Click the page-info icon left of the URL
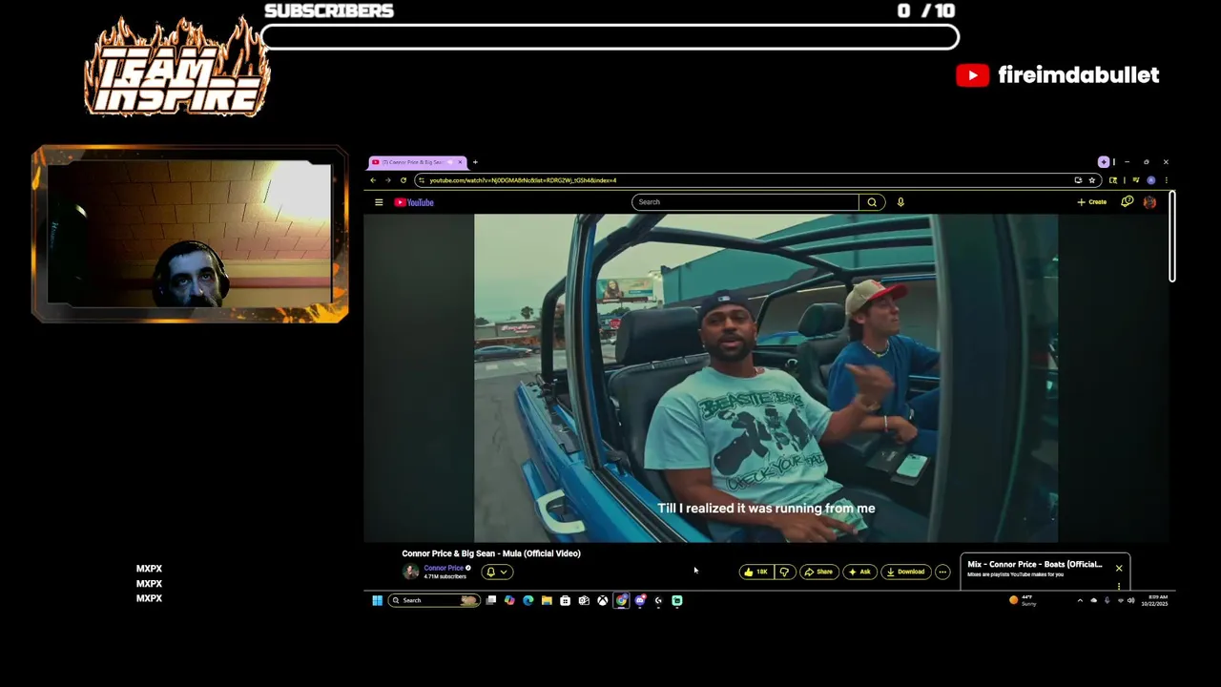 (x=421, y=180)
